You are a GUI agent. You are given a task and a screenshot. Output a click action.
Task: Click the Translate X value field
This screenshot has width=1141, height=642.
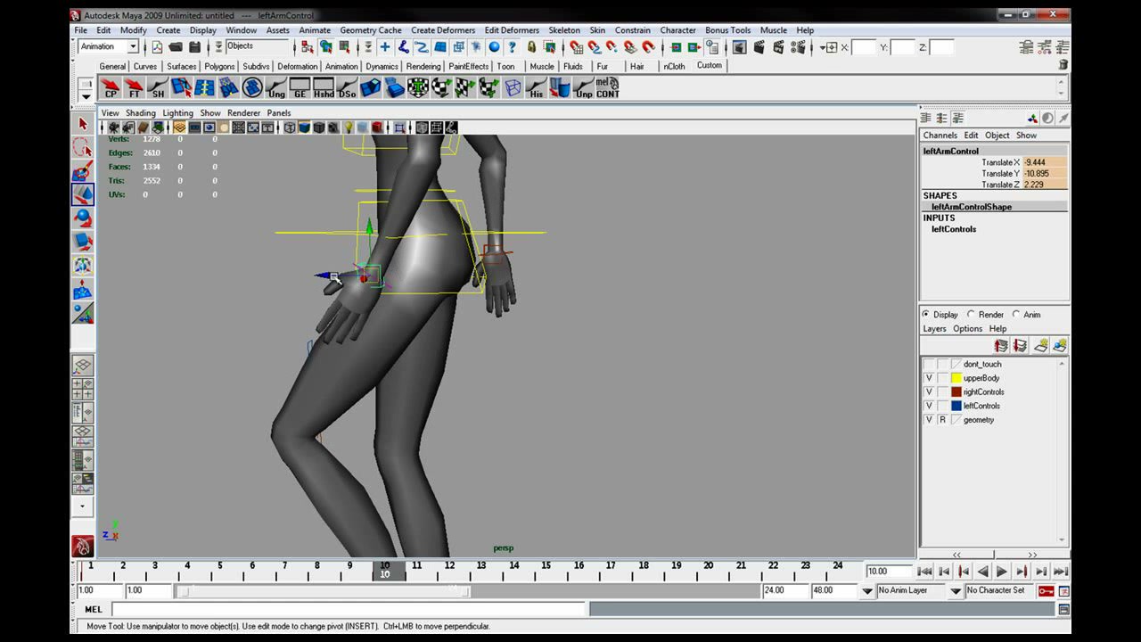(1045, 162)
